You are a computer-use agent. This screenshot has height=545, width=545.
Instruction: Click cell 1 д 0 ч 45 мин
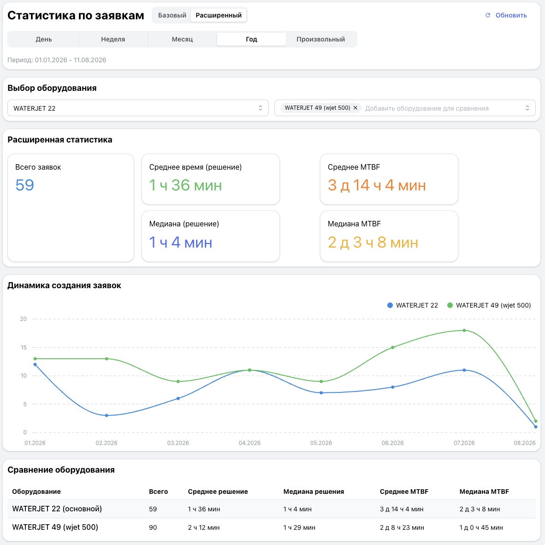(481, 527)
